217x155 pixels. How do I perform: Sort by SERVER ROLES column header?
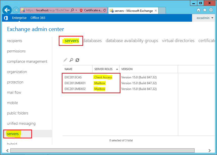tap(106, 69)
